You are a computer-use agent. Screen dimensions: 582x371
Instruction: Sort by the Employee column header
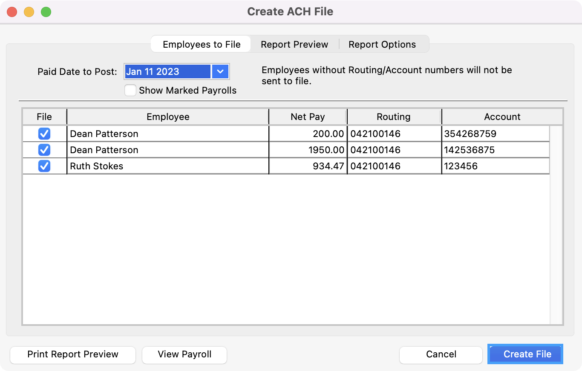[x=168, y=117]
